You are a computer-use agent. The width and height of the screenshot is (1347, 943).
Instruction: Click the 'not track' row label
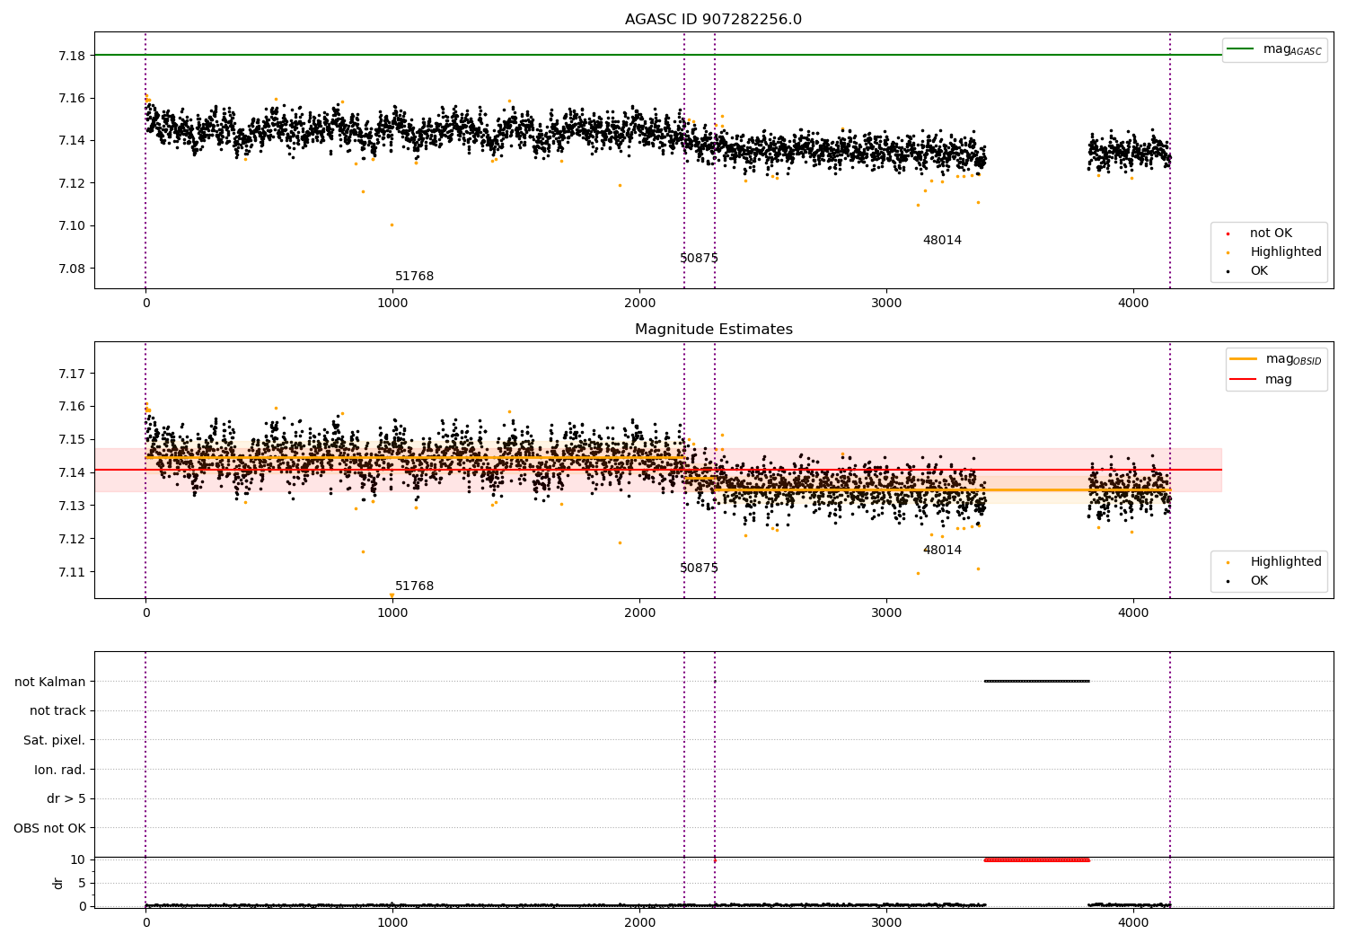click(57, 711)
